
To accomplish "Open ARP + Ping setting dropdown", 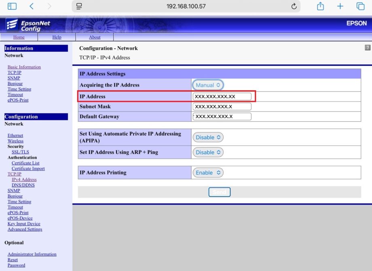I will (x=208, y=152).
